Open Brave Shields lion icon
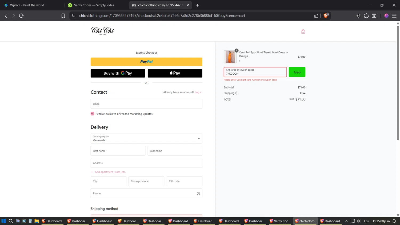This screenshot has height=225, width=400. click(326, 16)
